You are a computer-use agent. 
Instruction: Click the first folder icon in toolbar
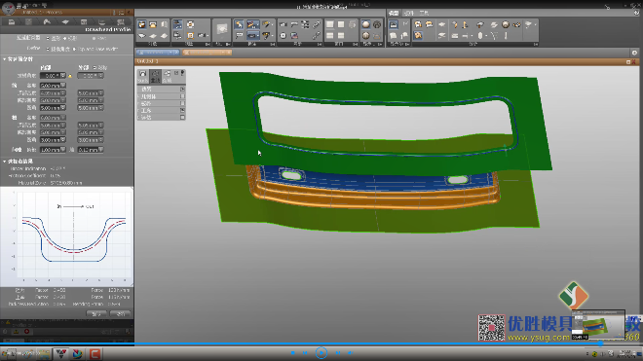[x=142, y=24]
